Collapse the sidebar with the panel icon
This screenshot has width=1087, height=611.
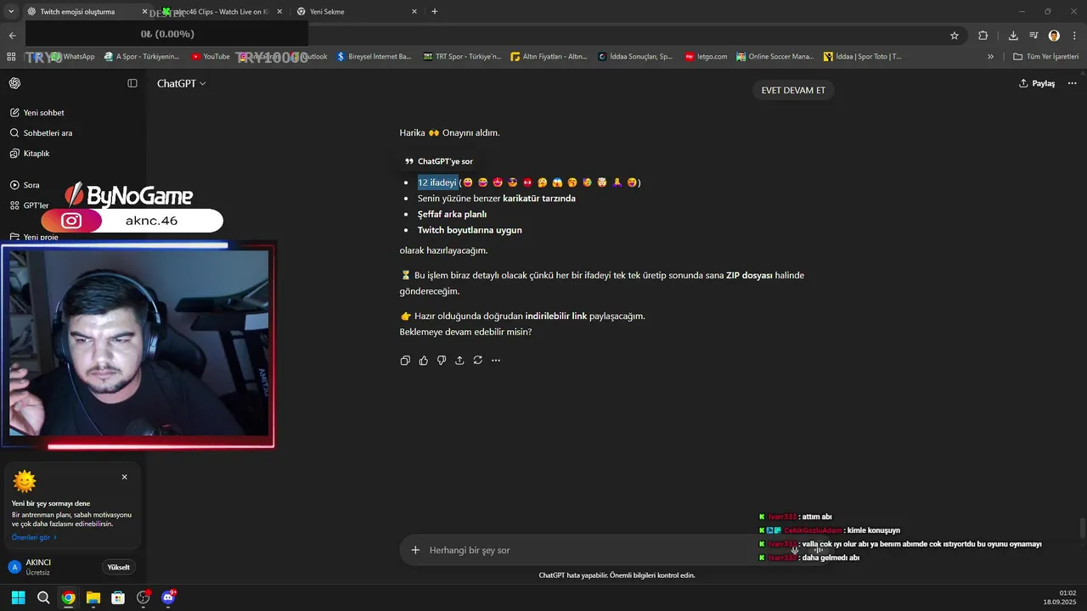tap(132, 83)
